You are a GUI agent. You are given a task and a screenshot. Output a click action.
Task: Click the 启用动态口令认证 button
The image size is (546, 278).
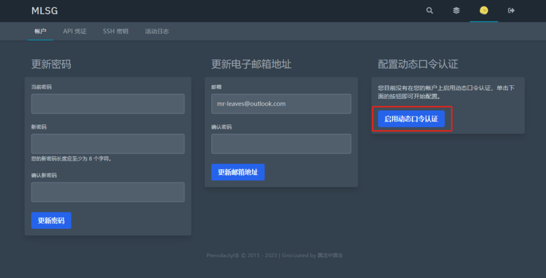coord(411,119)
